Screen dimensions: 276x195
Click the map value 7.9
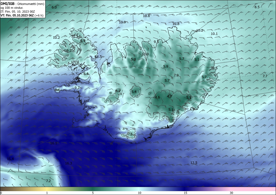[176, 75]
